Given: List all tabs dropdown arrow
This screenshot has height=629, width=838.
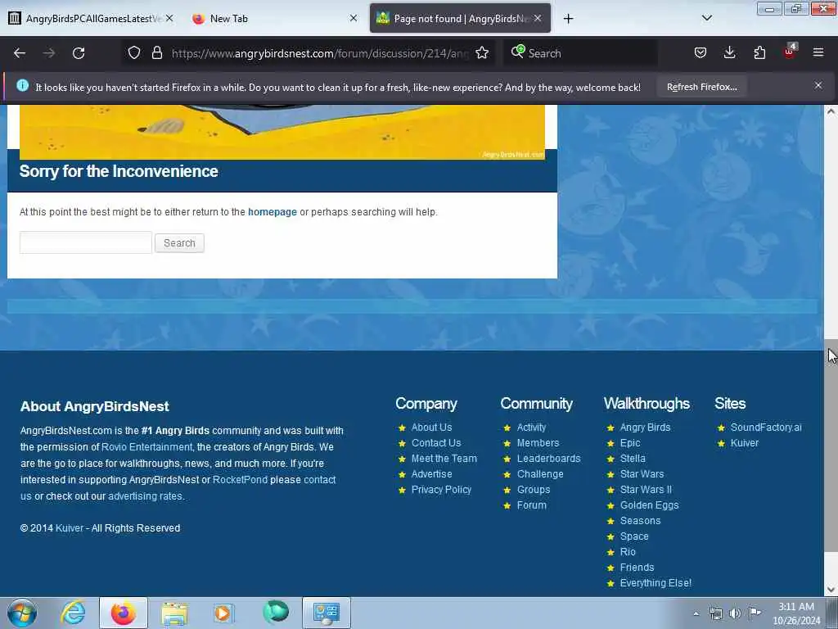Looking at the screenshot, I should [x=706, y=19].
